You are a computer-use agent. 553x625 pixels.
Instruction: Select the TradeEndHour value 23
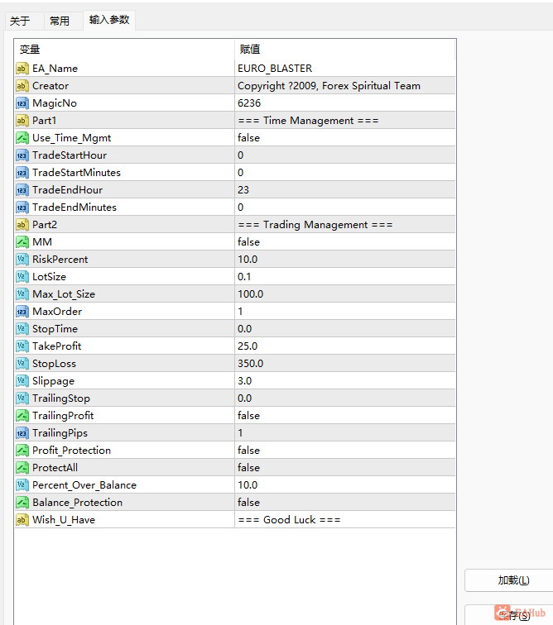tap(345, 190)
